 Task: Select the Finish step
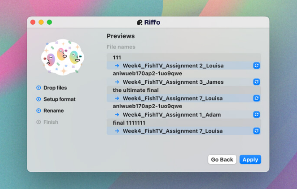point(47,122)
